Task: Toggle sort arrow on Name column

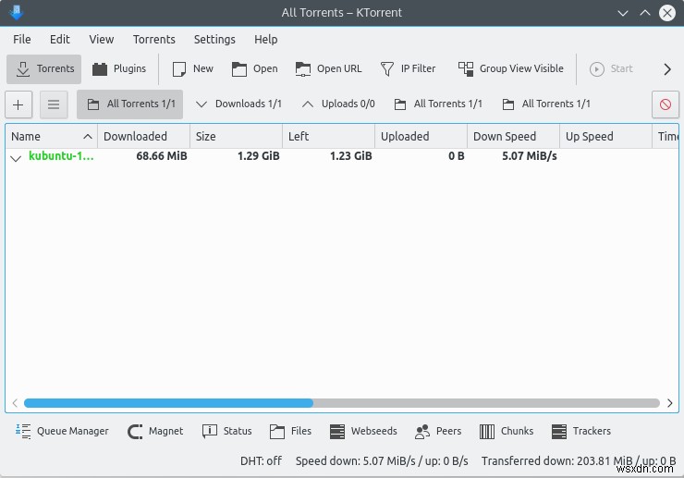Action: tap(88, 137)
